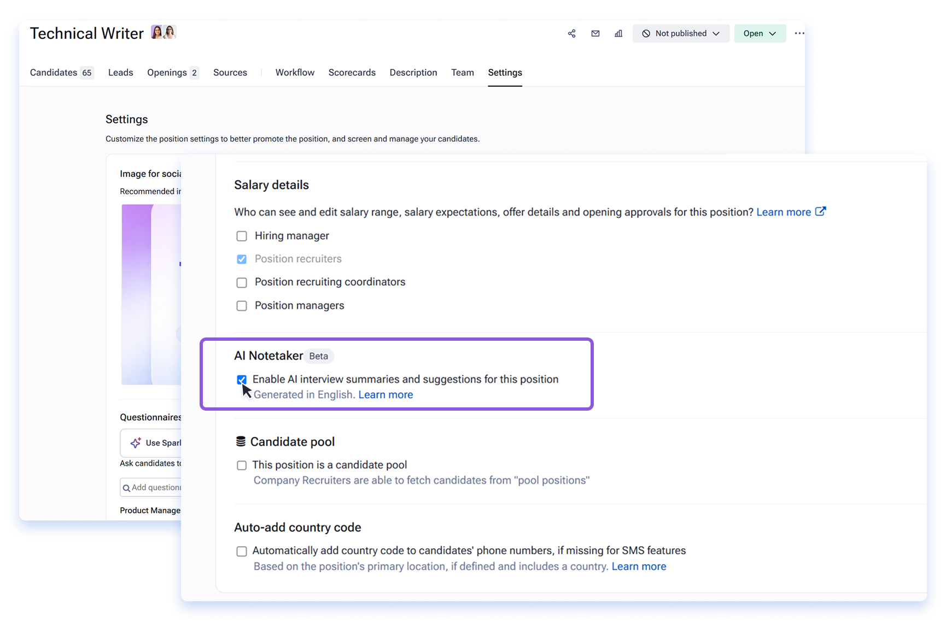Expand the Not published dropdown
Viewport: 946px width, 622px height.
(x=681, y=33)
